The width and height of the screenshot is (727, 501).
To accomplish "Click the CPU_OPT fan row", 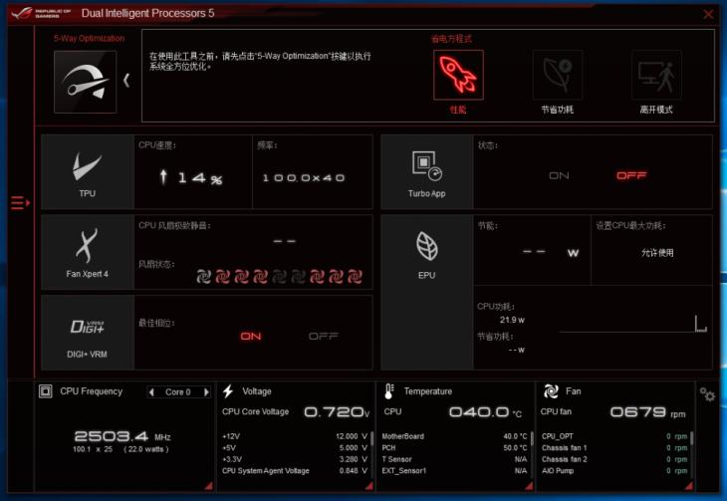I will tap(614, 436).
